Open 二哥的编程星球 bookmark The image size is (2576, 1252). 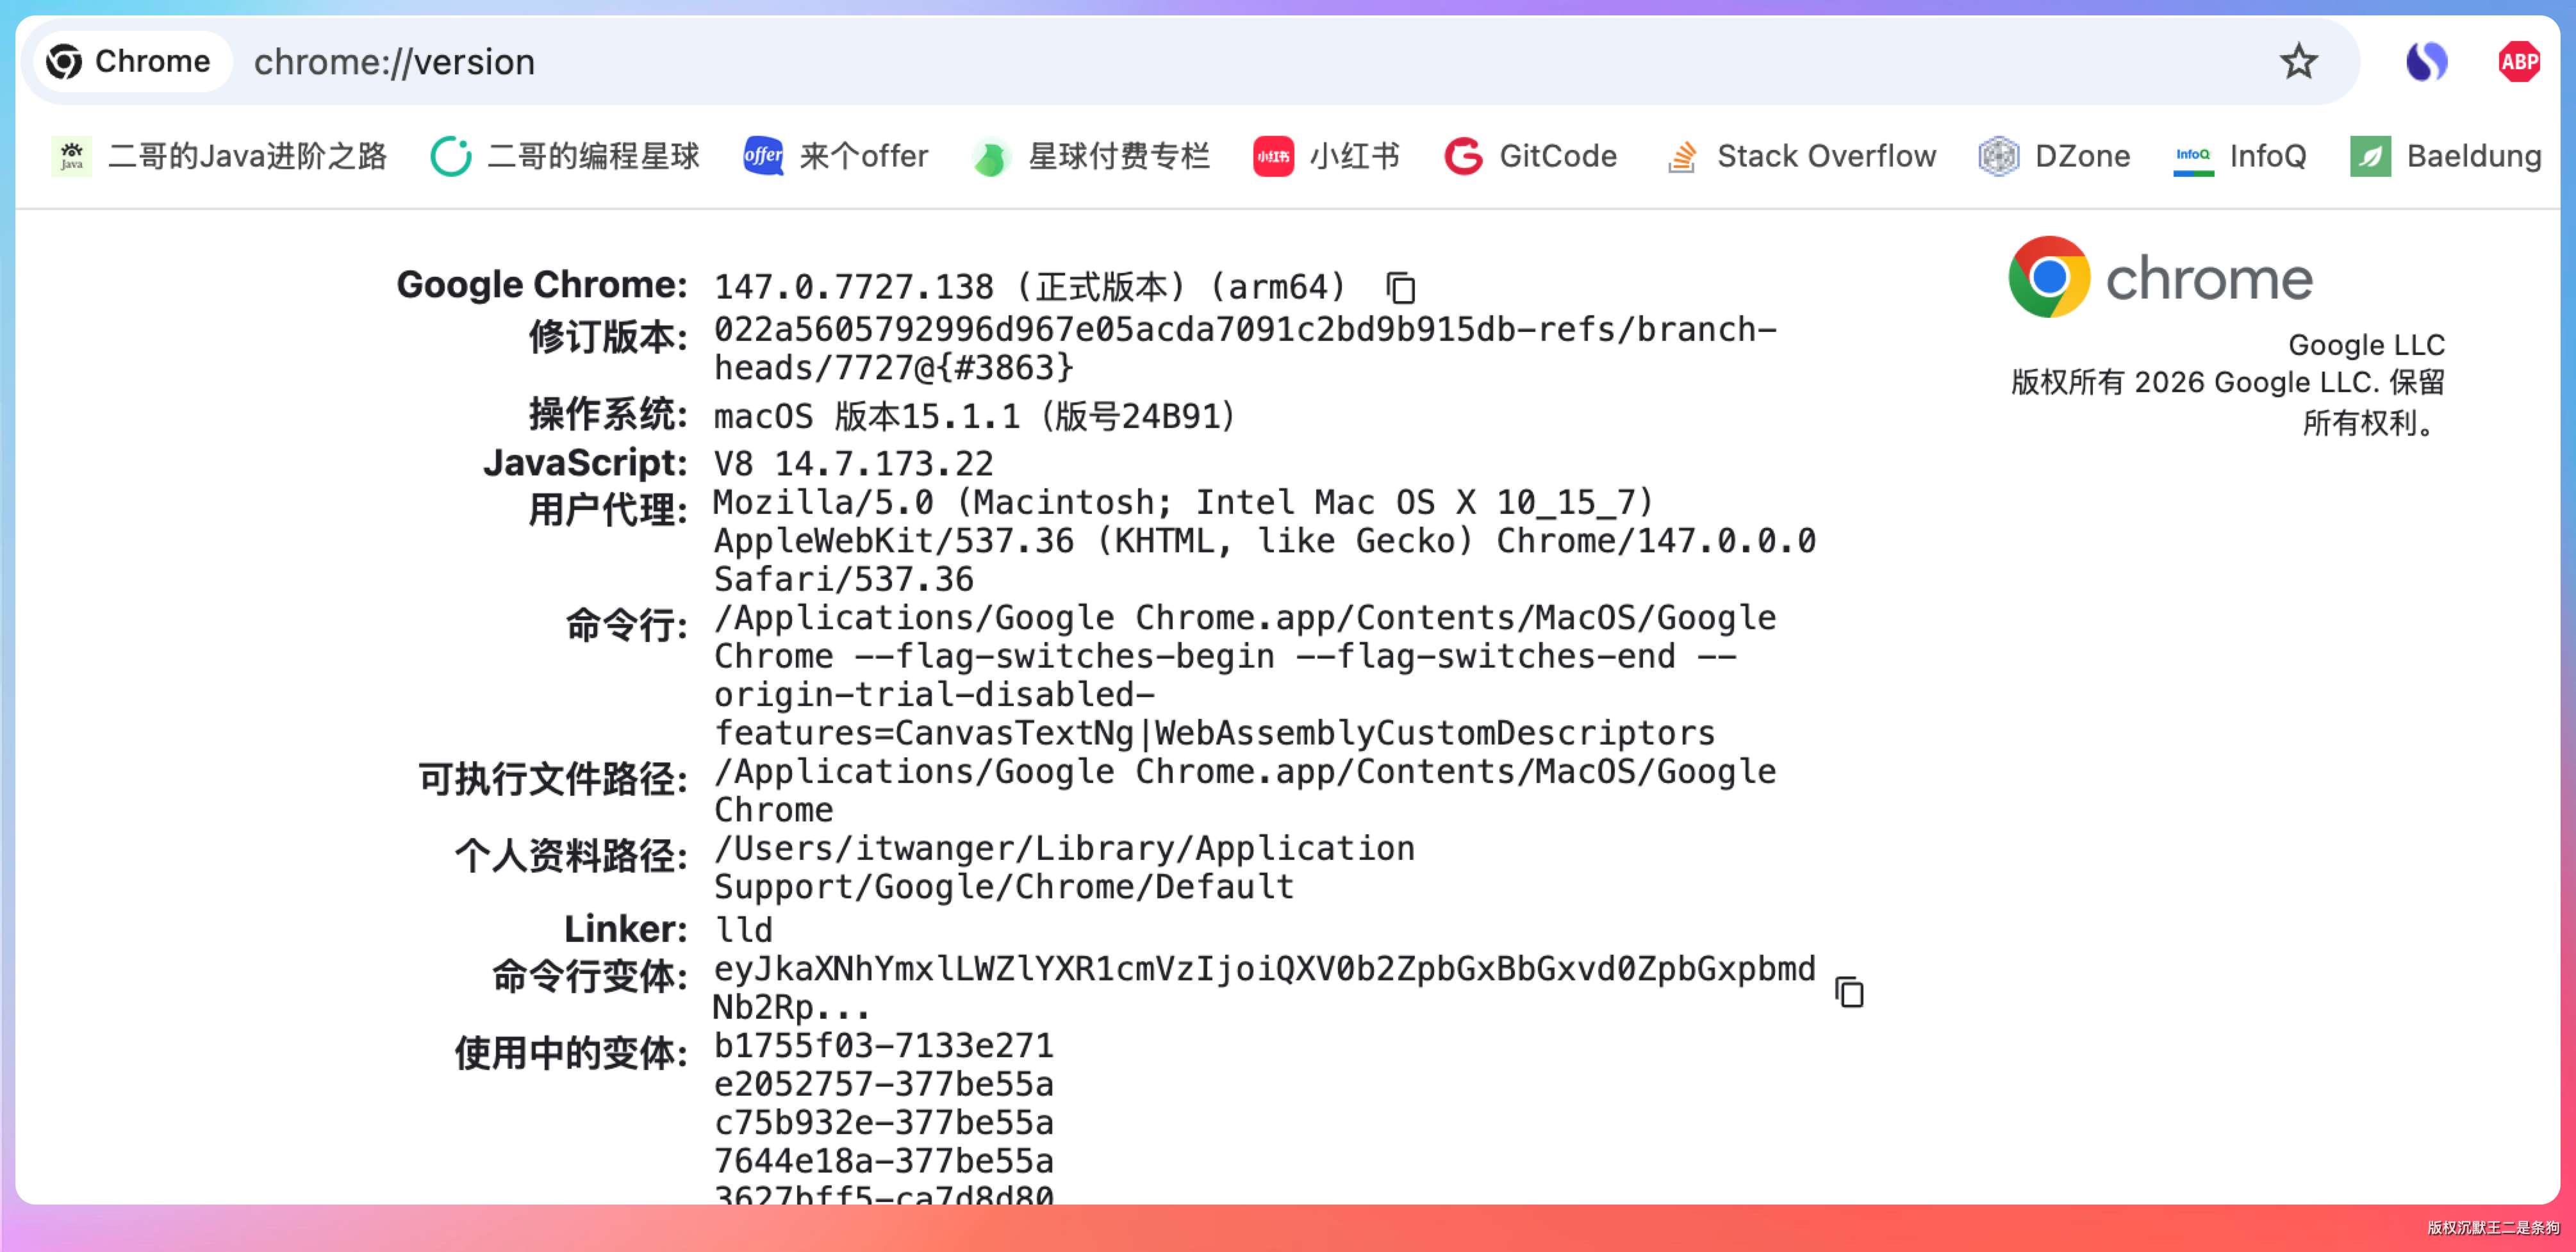pyautogui.click(x=565, y=156)
